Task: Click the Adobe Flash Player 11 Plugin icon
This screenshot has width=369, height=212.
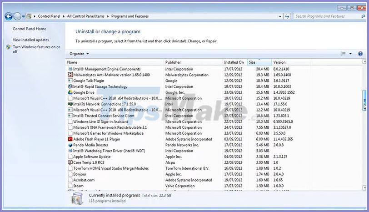Action: pos(70,139)
